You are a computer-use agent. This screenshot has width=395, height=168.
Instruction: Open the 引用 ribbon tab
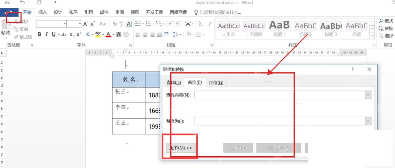[89, 12]
